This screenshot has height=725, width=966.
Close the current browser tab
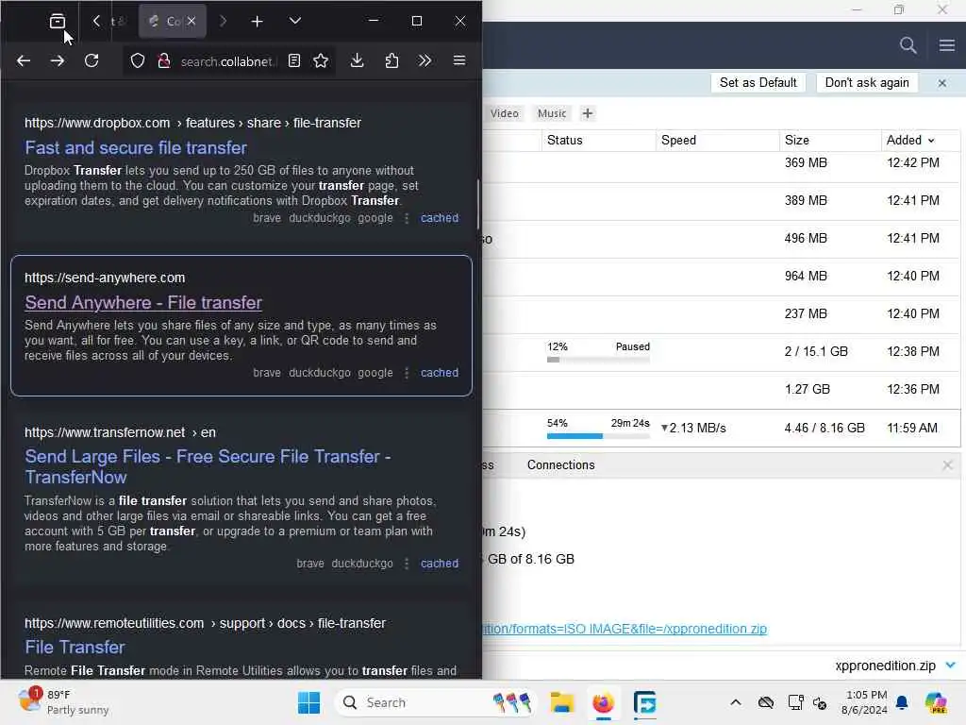coord(192,21)
